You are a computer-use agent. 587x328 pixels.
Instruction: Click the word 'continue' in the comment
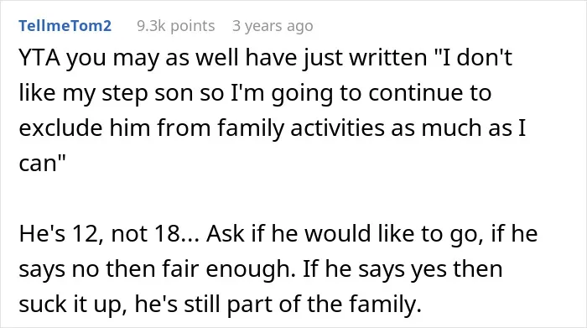point(423,93)
